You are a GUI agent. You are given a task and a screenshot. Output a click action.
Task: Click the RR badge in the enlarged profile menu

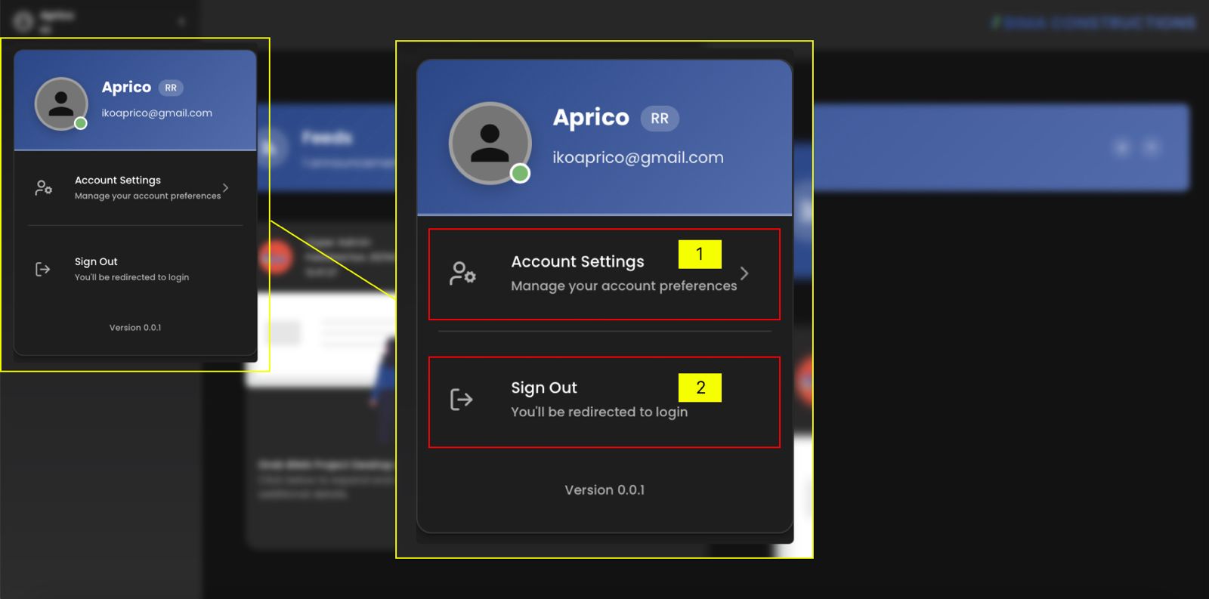[660, 119]
